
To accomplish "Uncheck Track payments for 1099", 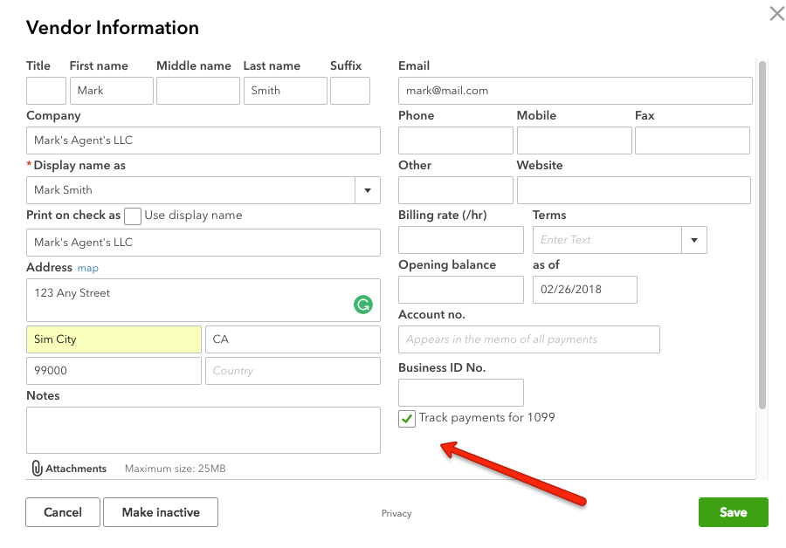I will [407, 419].
